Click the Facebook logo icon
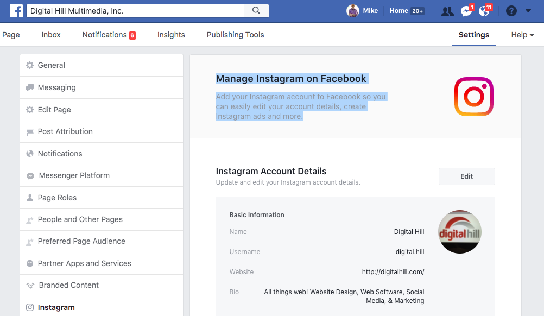Screen dimensions: 544x316 pos(16,11)
